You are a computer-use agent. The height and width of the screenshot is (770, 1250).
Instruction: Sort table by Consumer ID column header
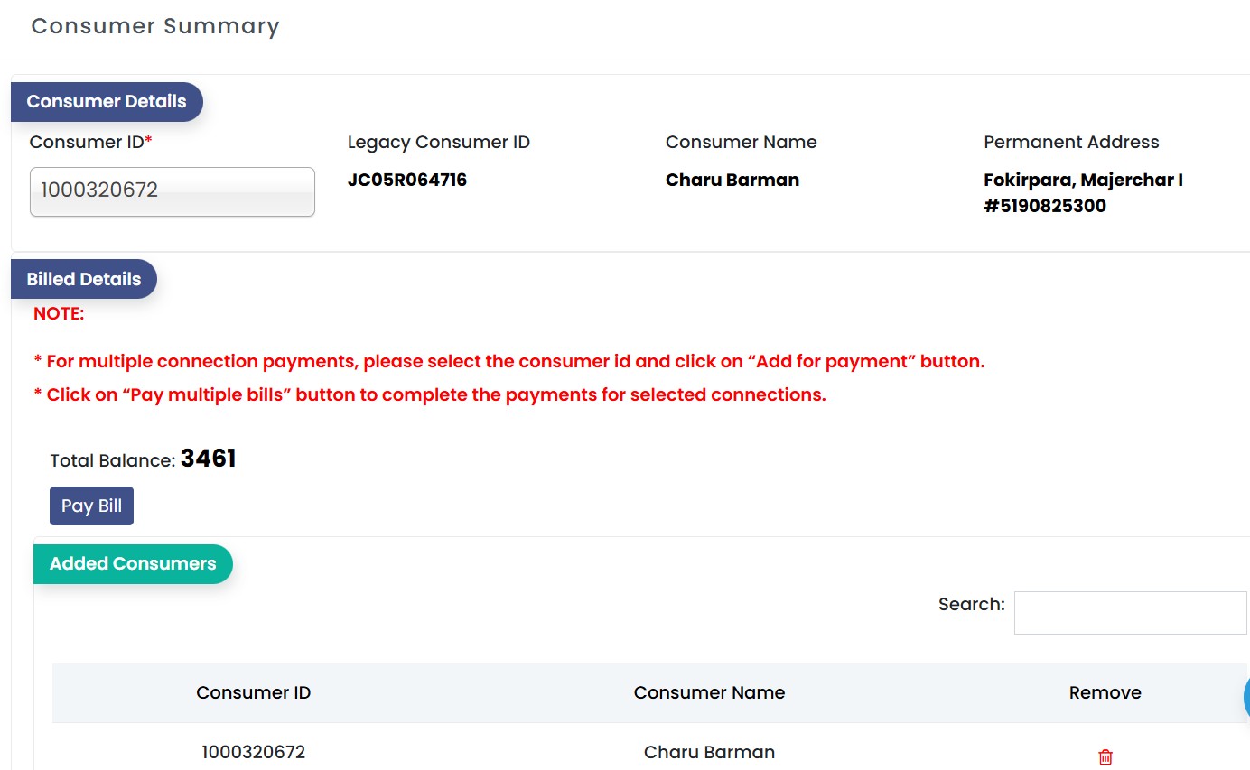point(253,693)
